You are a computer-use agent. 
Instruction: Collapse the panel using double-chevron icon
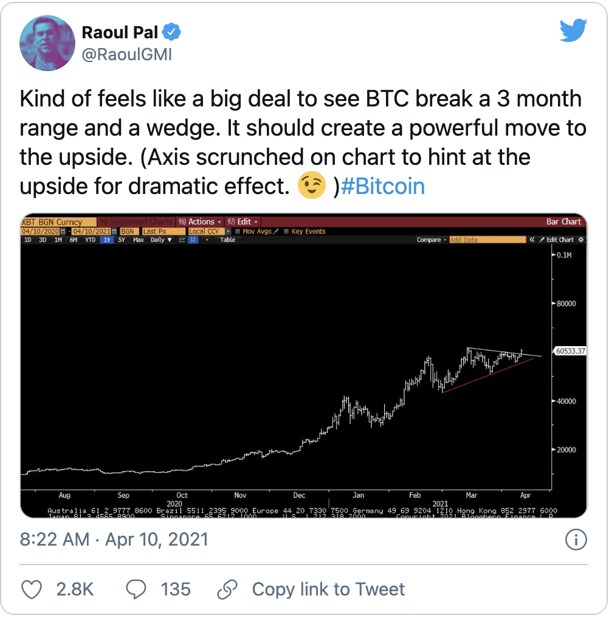coord(532,240)
